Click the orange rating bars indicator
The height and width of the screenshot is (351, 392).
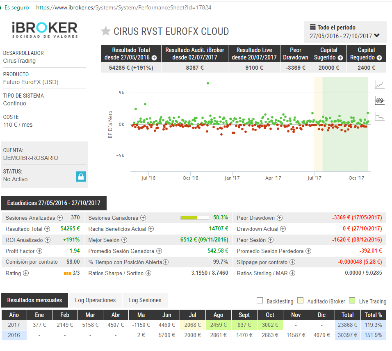point(67,273)
